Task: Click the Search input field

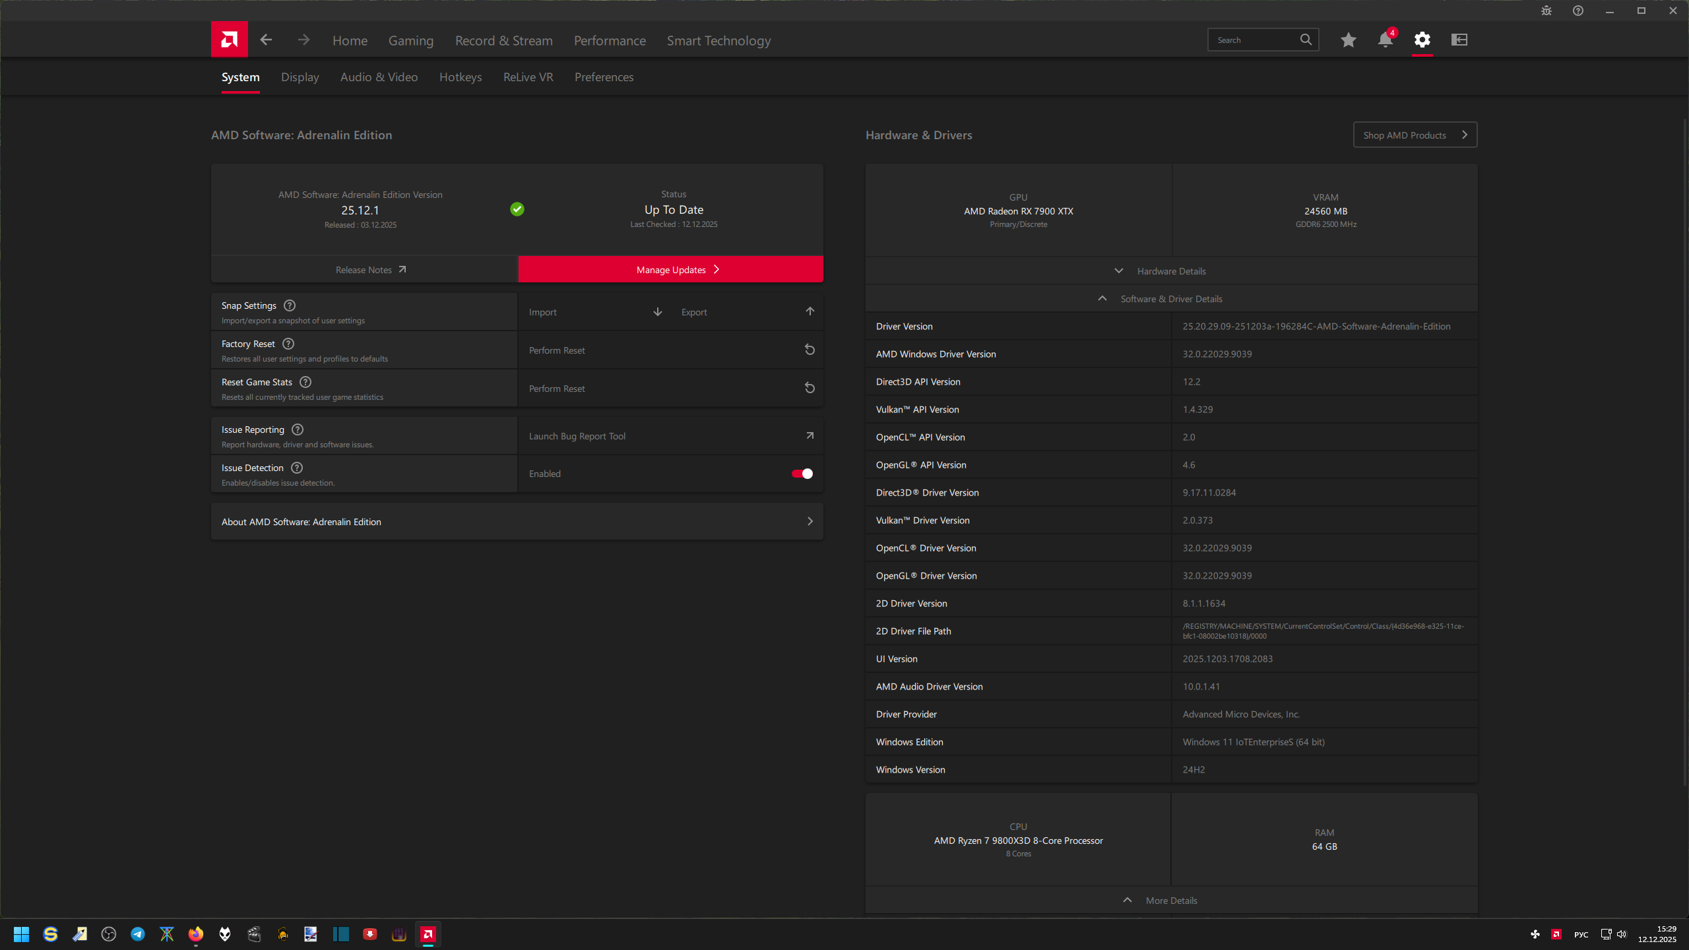Action: [x=1254, y=40]
